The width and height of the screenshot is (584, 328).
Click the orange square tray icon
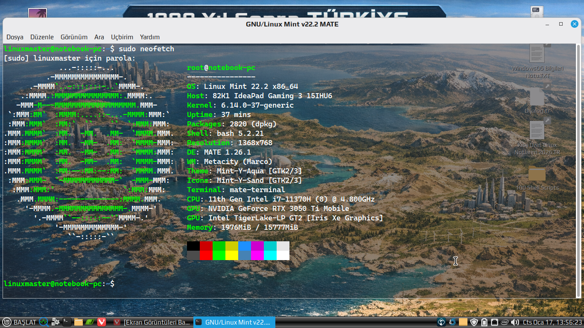(463, 322)
